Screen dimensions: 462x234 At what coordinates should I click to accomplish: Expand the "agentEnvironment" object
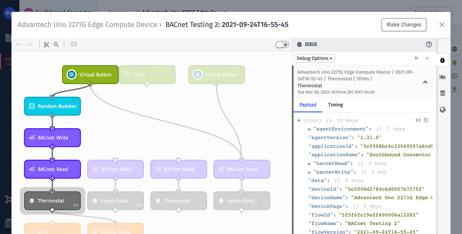tap(310, 129)
